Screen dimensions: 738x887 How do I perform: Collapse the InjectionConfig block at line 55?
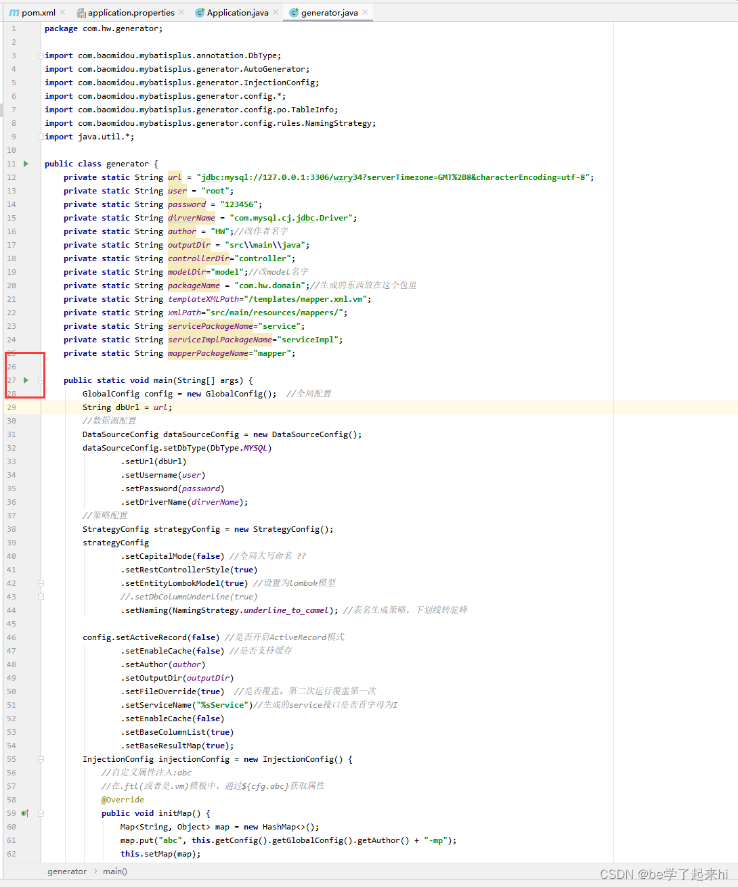(41, 759)
